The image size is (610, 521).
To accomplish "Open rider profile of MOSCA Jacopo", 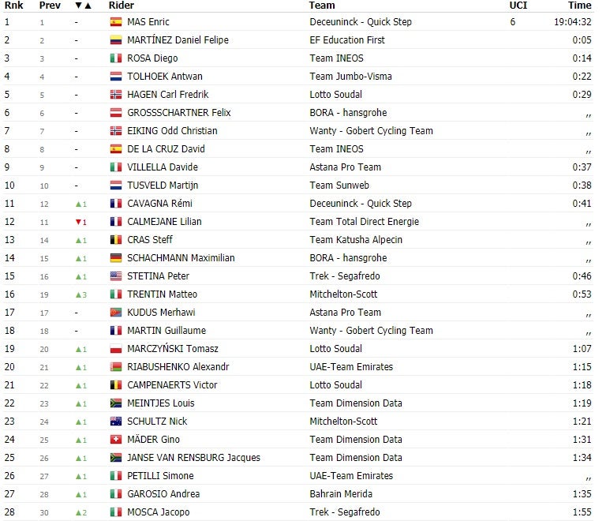I will (159, 512).
